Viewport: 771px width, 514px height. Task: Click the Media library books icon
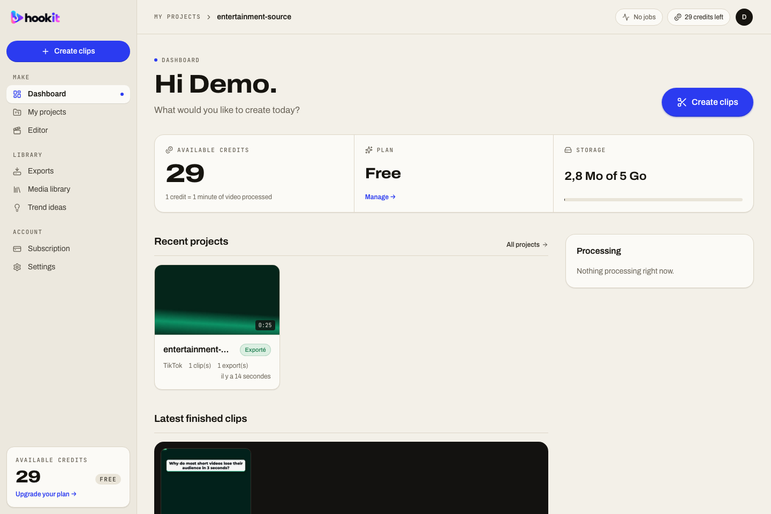(17, 190)
